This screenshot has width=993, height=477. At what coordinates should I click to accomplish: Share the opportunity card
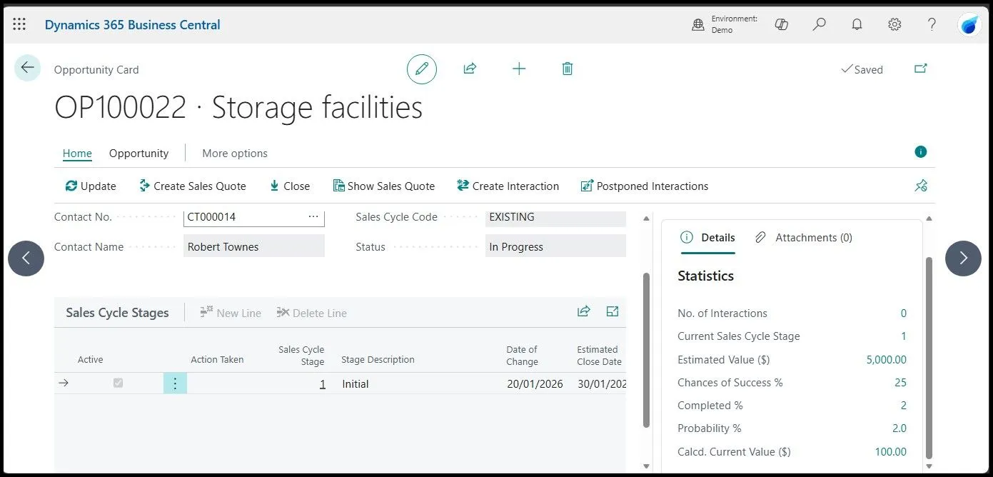click(x=470, y=69)
